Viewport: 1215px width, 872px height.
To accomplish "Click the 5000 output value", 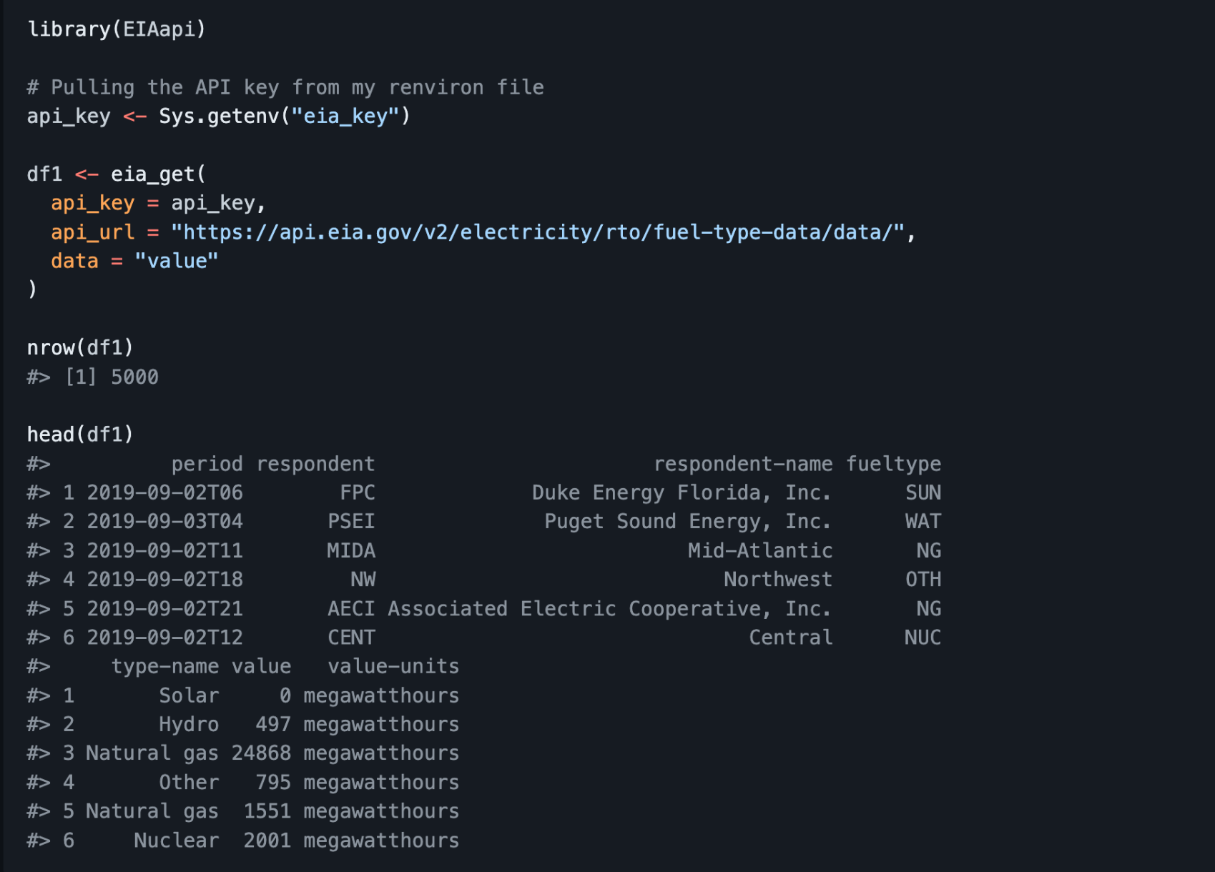I will coord(134,377).
